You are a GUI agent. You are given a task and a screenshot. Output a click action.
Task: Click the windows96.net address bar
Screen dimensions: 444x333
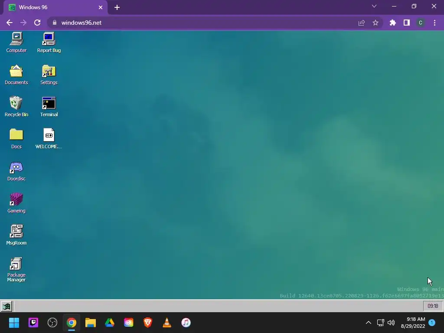215,23
